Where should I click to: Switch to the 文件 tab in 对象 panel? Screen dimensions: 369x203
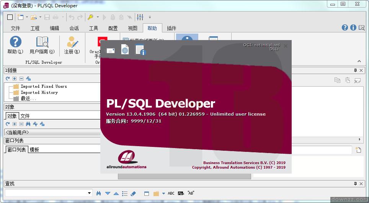(x=25, y=116)
